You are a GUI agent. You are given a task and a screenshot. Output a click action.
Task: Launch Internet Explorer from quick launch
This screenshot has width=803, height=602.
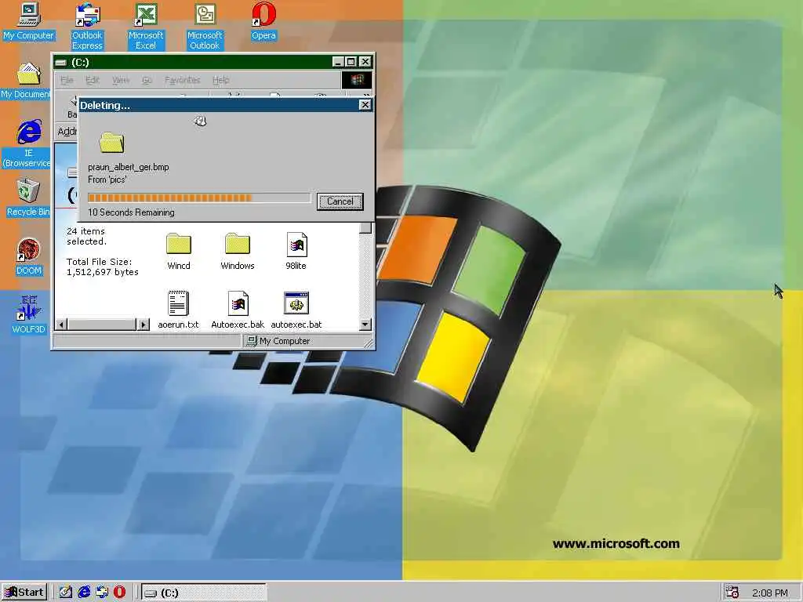(x=84, y=593)
